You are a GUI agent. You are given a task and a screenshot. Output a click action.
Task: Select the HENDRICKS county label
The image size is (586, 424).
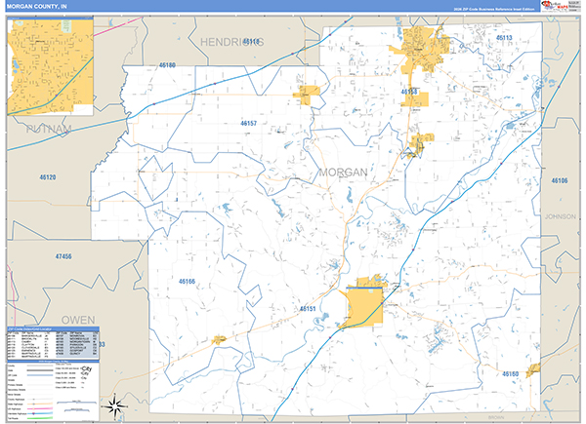(232, 42)
